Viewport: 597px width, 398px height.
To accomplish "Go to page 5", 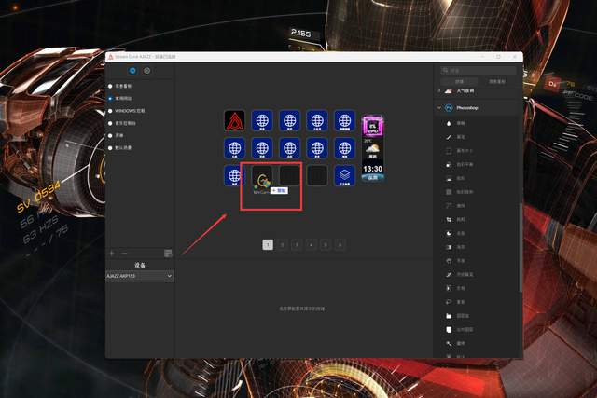I will [326, 244].
